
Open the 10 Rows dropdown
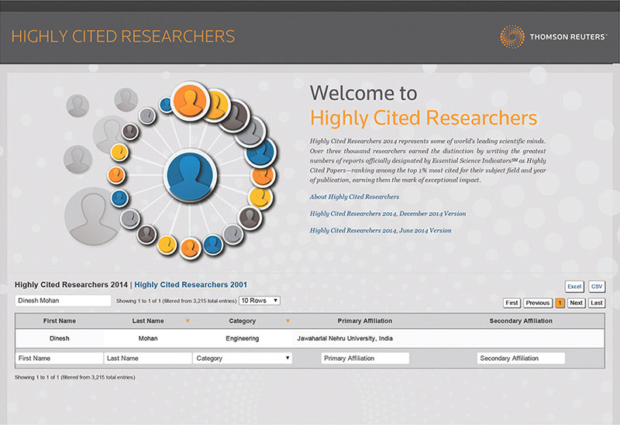[260, 300]
